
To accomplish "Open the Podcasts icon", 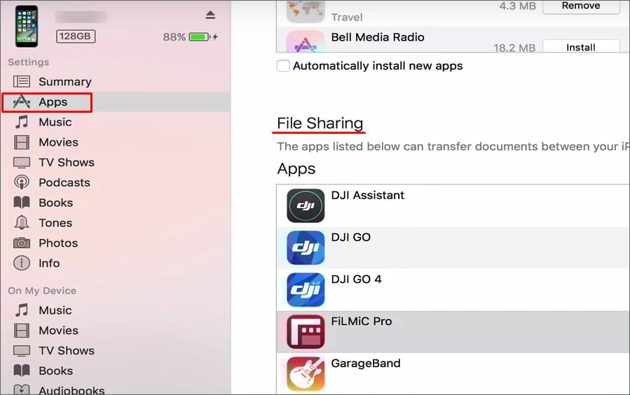I will 22,182.
